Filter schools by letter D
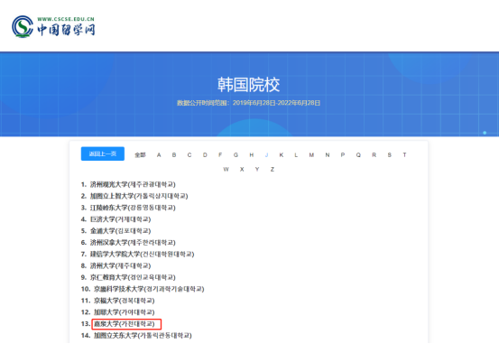The height and width of the screenshot is (344, 499). click(205, 155)
